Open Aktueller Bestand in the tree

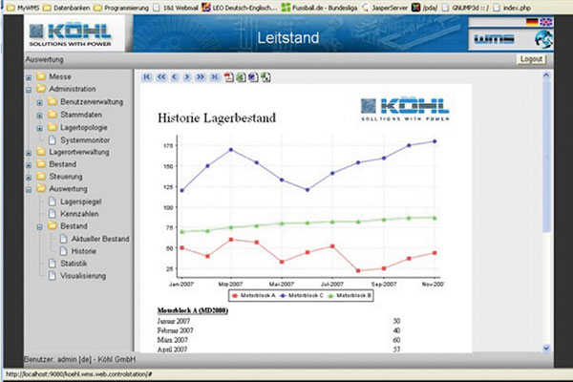(99, 238)
